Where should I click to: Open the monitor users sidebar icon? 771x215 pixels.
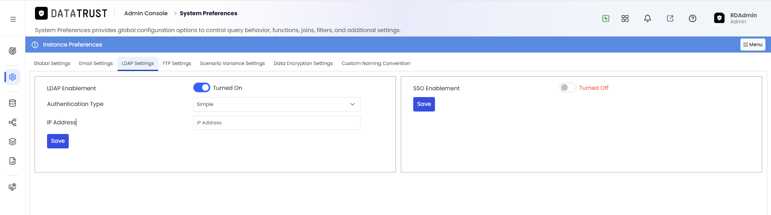tap(12, 187)
